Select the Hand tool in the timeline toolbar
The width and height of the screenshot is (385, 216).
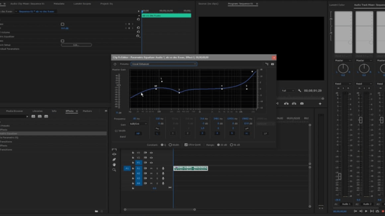(114, 164)
